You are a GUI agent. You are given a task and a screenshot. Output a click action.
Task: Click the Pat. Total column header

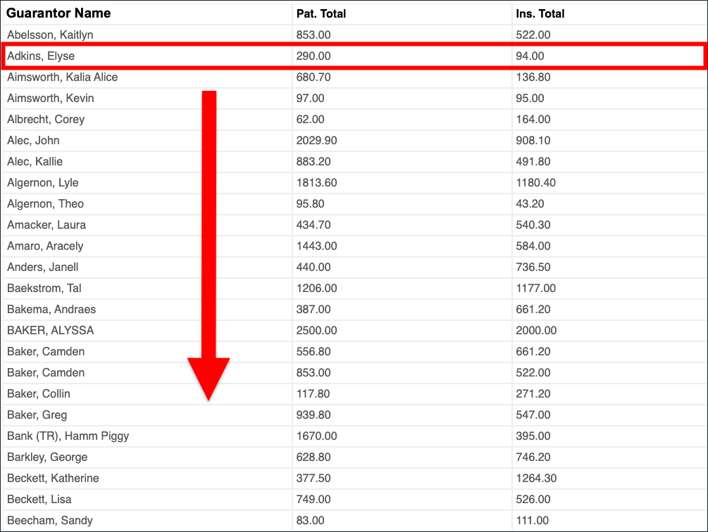click(321, 13)
